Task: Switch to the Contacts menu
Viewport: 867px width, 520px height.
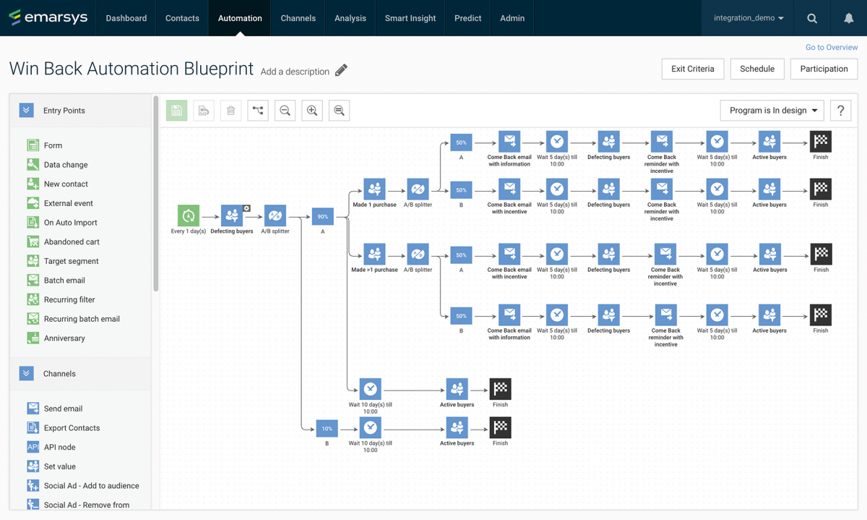Action: (182, 18)
